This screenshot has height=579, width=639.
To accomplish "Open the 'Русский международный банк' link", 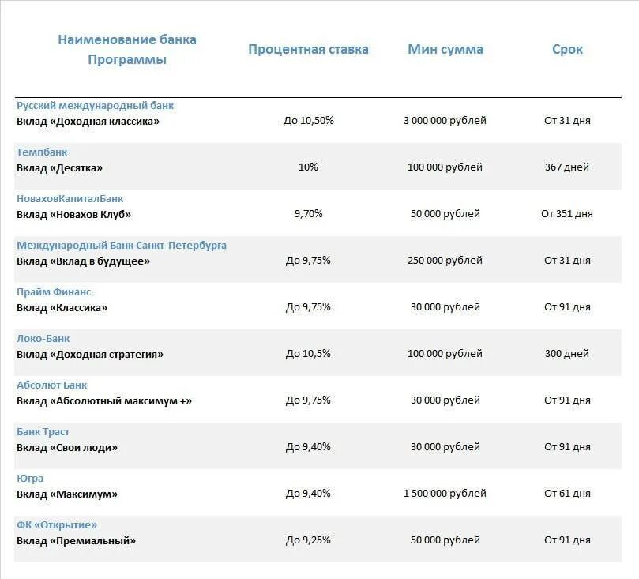I will pyautogui.click(x=95, y=105).
